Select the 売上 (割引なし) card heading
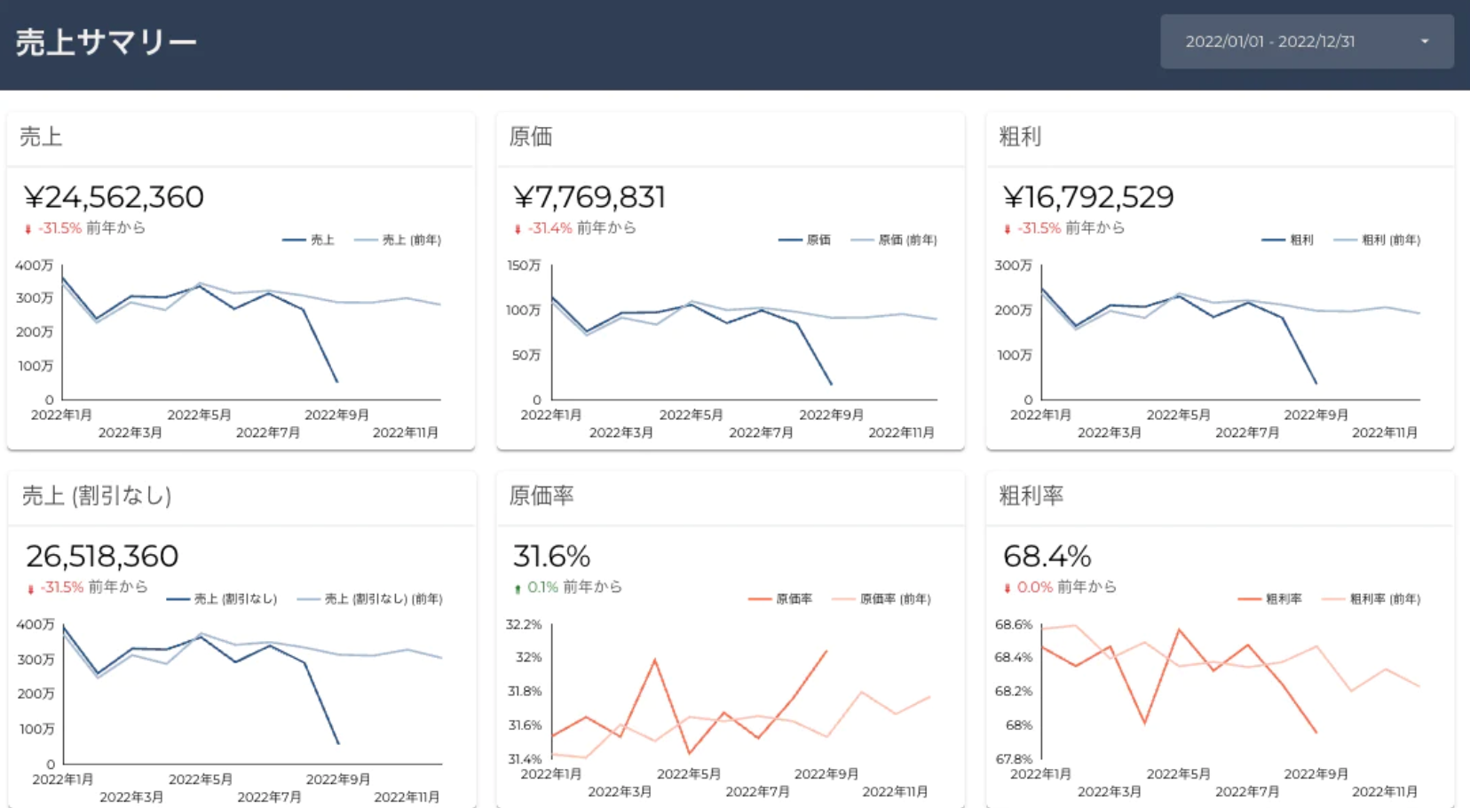 96,495
